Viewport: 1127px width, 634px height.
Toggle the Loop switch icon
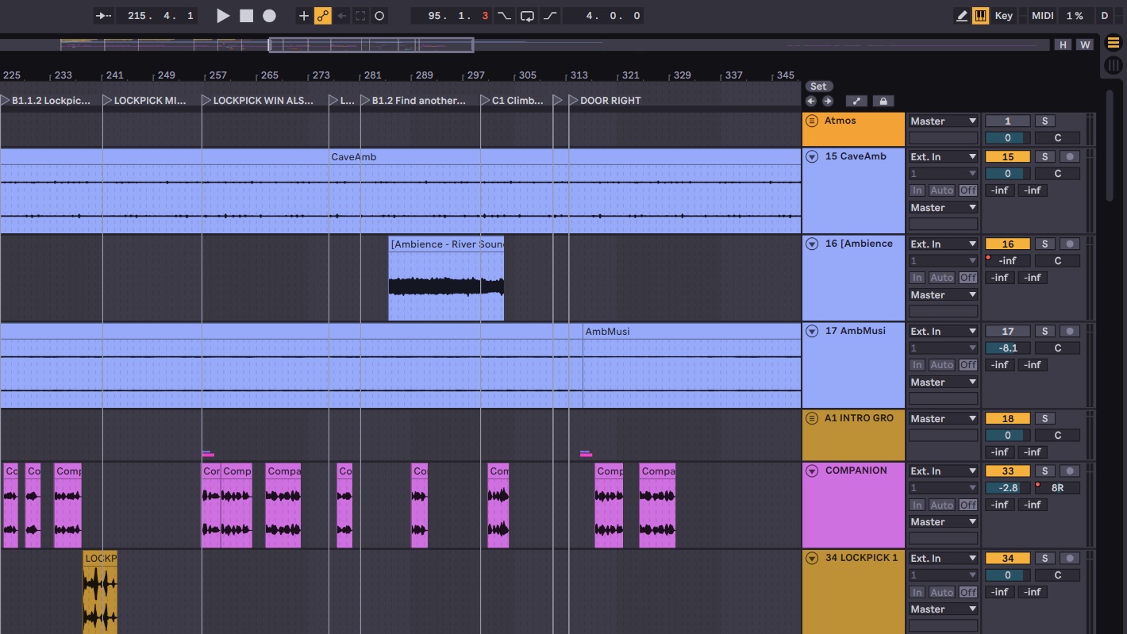tap(527, 16)
